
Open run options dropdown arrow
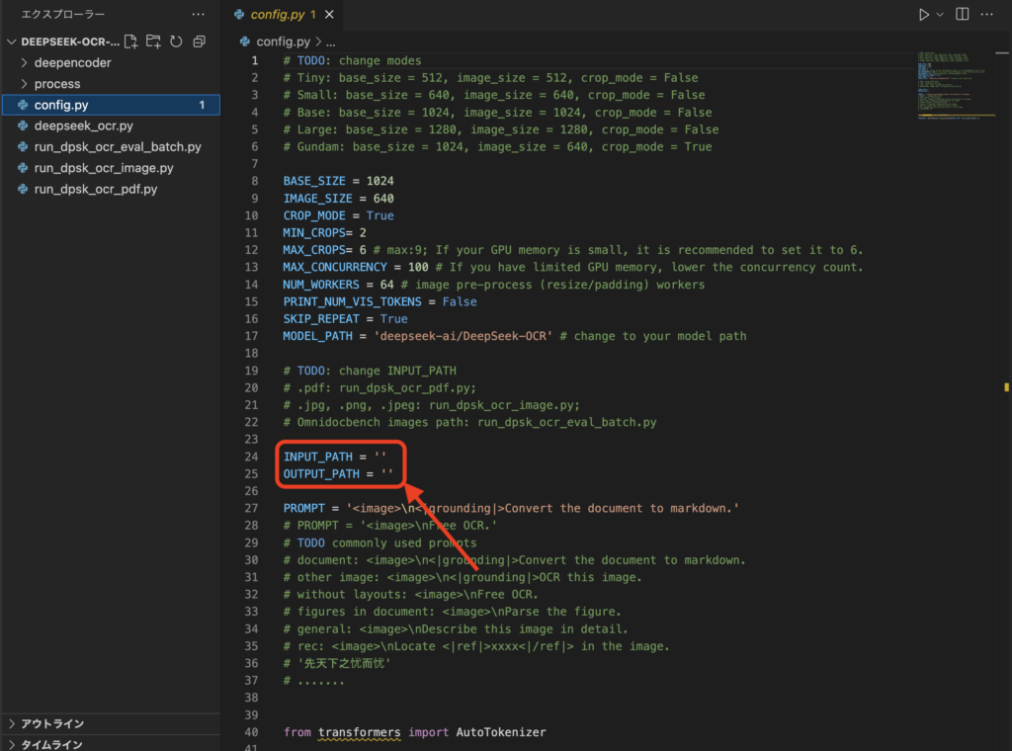coord(940,15)
